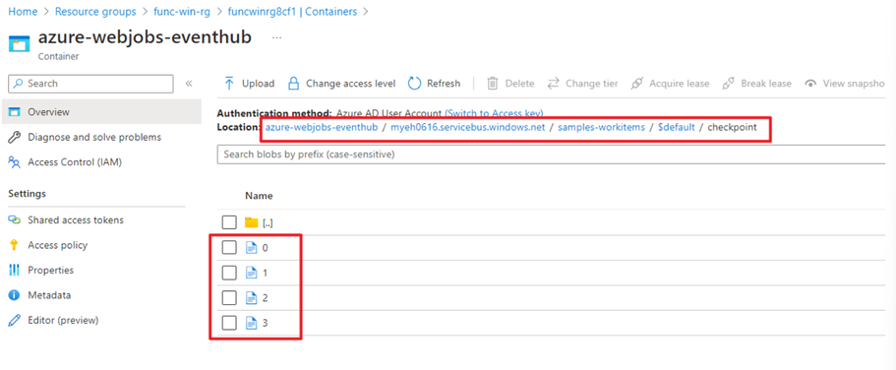Click the Editor (preview) pencil icon
Image resolution: width=896 pixels, height=370 pixels.
coord(15,320)
